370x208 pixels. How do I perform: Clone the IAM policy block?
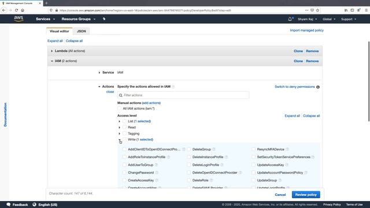[x=298, y=61]
